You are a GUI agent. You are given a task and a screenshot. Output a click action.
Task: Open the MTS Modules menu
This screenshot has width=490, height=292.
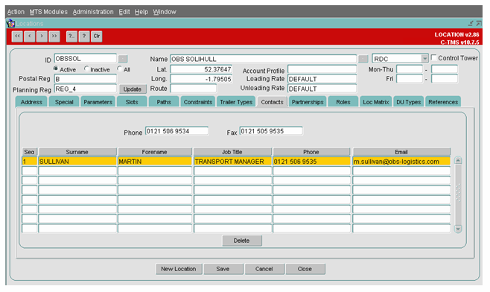tap(48, 12)
